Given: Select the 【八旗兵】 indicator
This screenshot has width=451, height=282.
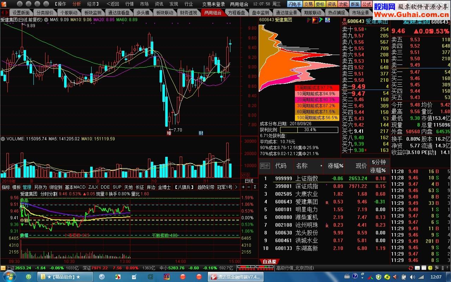Looking at the screenshot, I should [x=184, y=187].
